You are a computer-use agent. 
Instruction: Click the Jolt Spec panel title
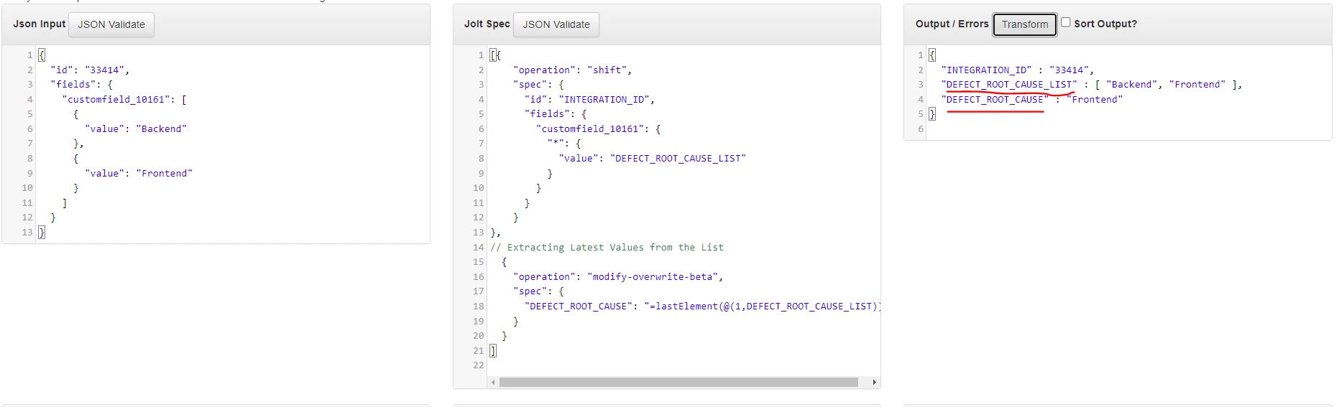pos(487,24)
